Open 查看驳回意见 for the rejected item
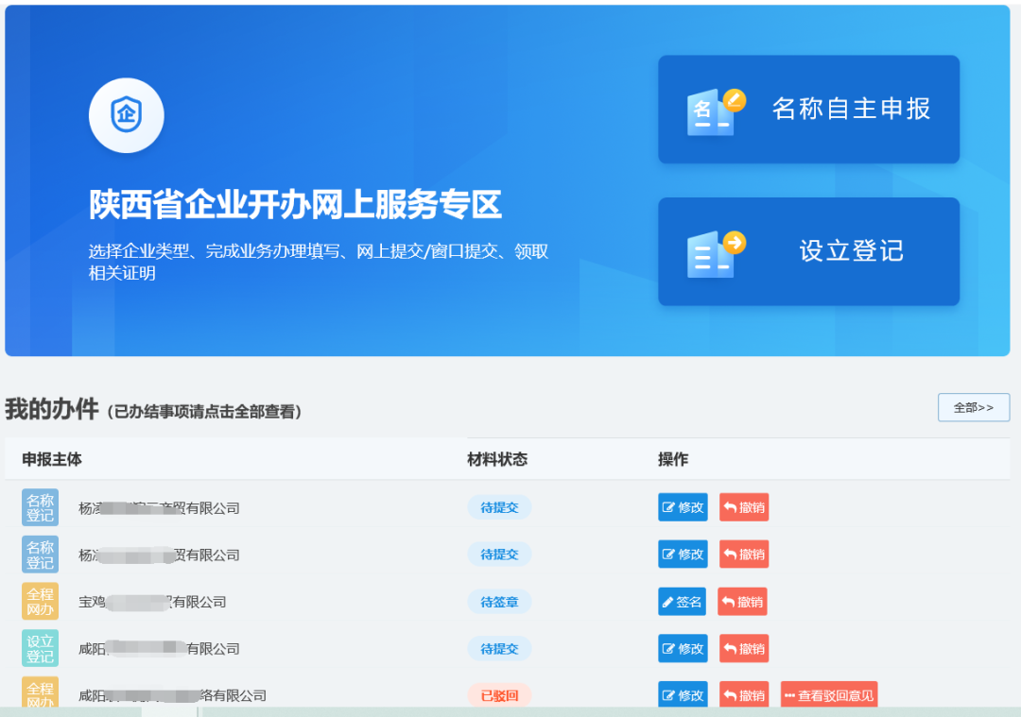 tap(828, 694)
